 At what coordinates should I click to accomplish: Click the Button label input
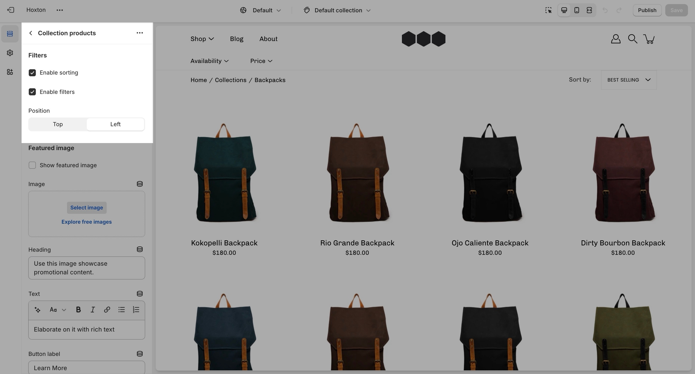coord(87,368)
